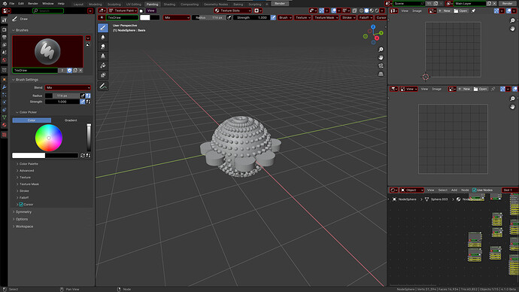Click Open button in lower image editor
This screenshot has height=292, width=519.
click(481, 89)
